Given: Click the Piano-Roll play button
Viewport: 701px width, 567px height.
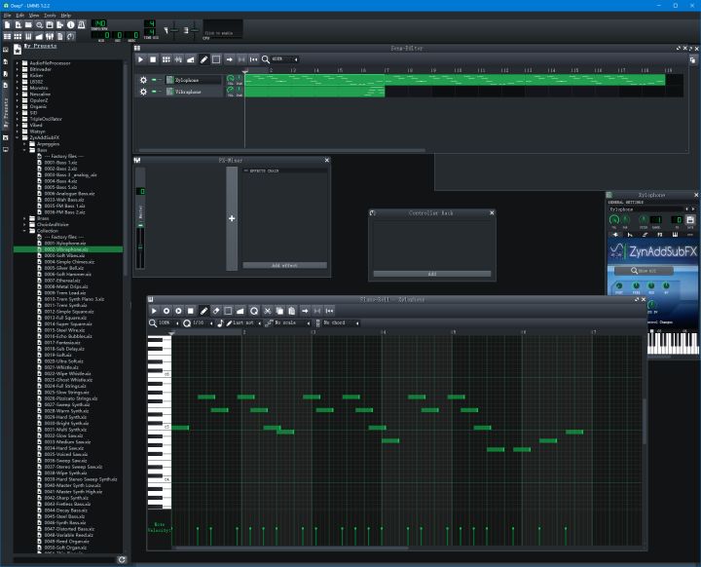Looking at the screenshot, I should 154,311.
